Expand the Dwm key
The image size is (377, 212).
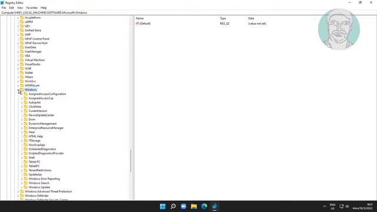22,120
